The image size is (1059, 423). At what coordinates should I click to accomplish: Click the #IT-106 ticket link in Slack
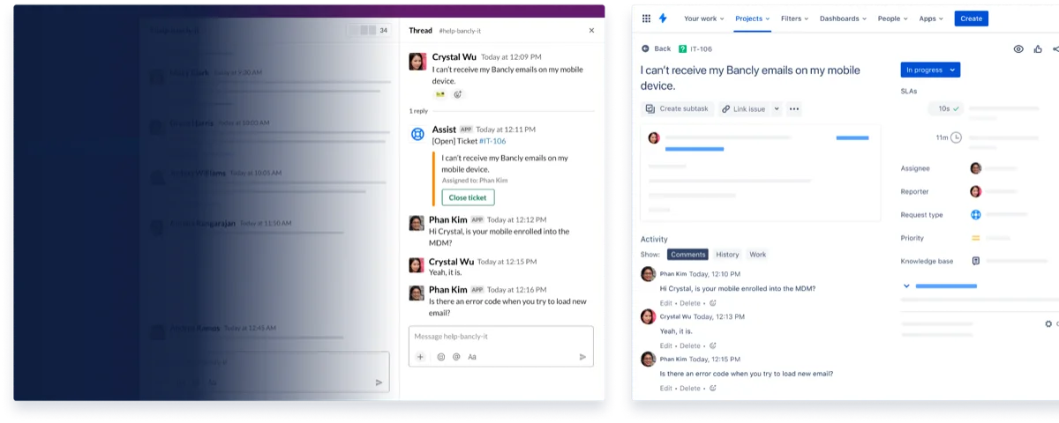click(x=492, y=141)
